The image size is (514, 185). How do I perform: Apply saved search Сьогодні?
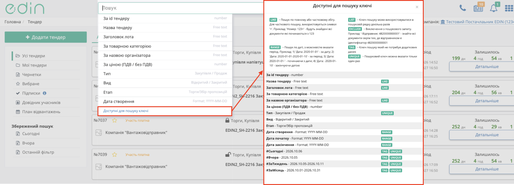[x=31, y=134]
